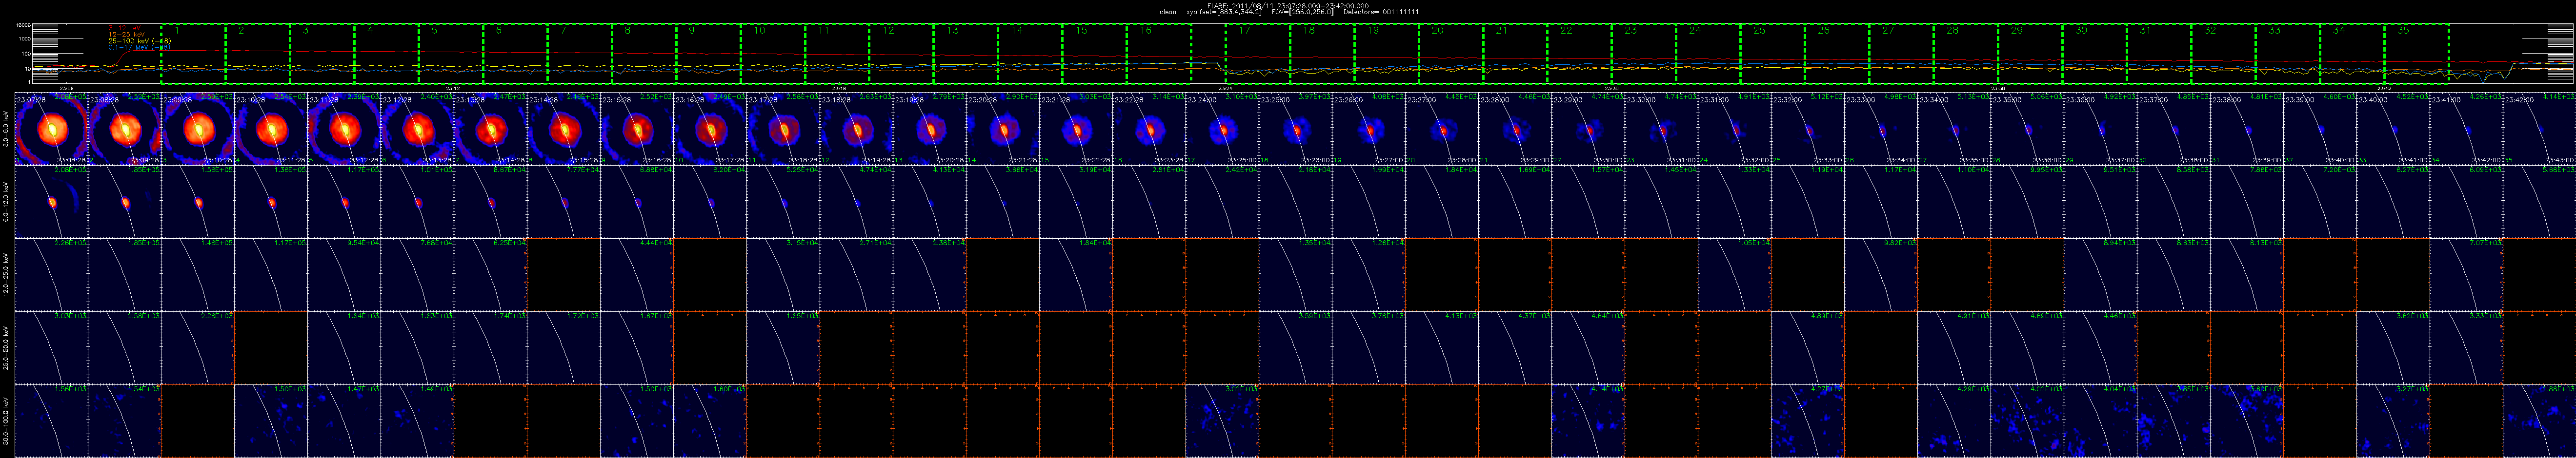Open the 3–6 keV image starting 23:24:00
The height and width of the screenshot is (458, 2576).
(1222, 129)
